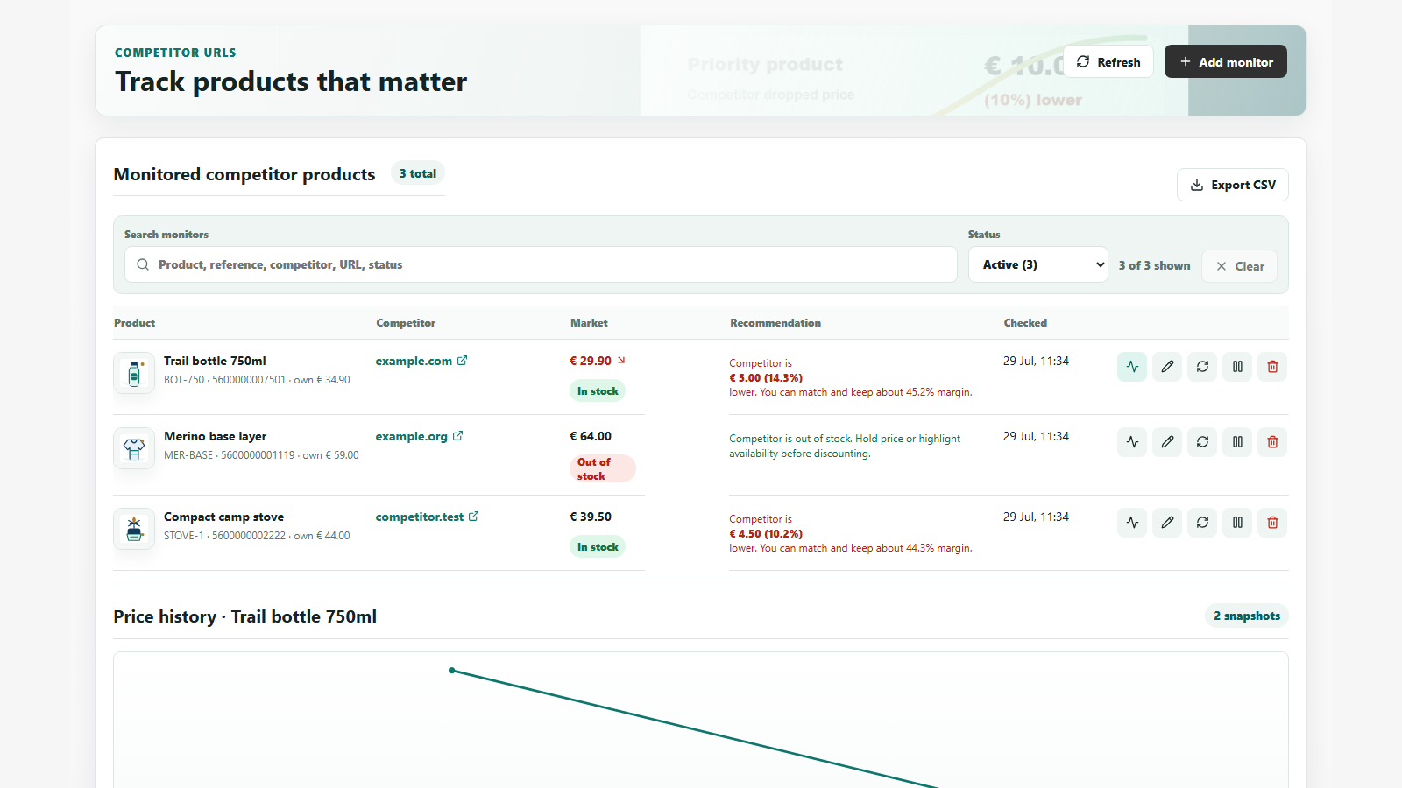The width and height of the screenshot is (1402, 788).
Task: Click the Competitor column header
Action: click(x=406, y=323)
